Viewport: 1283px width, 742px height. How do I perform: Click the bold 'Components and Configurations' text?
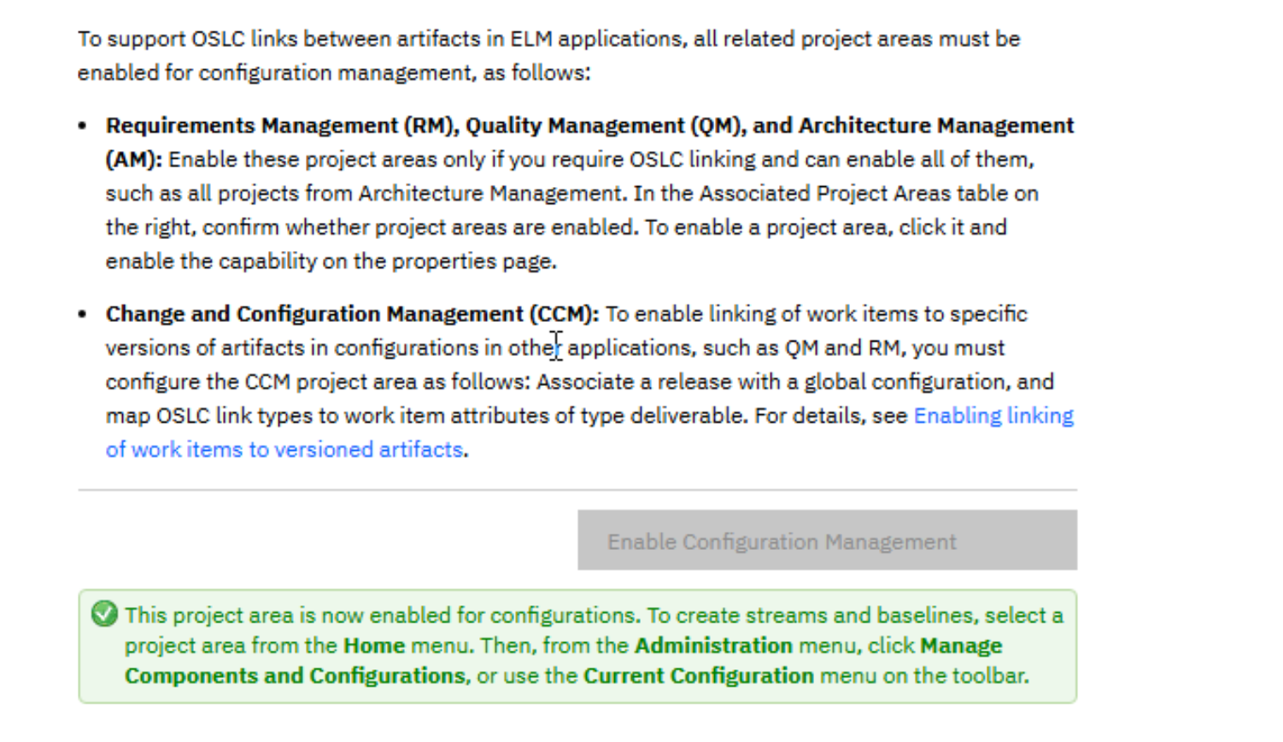pyautogui.click(x=295, y=675)
